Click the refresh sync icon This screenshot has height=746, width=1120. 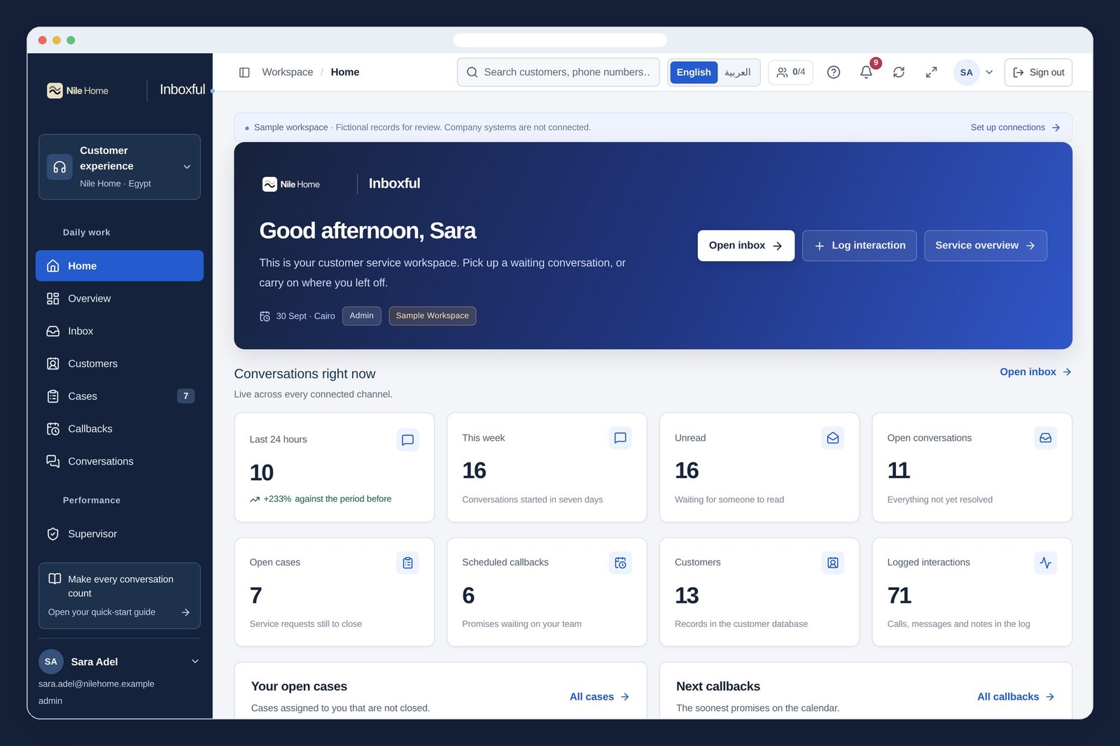(899, 72)
